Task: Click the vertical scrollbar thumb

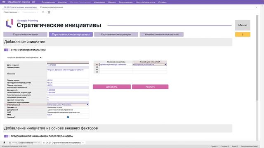Action: pyautogui.click(x=257, y=58)
